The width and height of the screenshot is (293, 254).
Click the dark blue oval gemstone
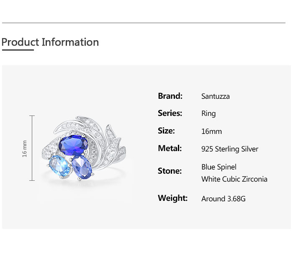click(74, 146)
